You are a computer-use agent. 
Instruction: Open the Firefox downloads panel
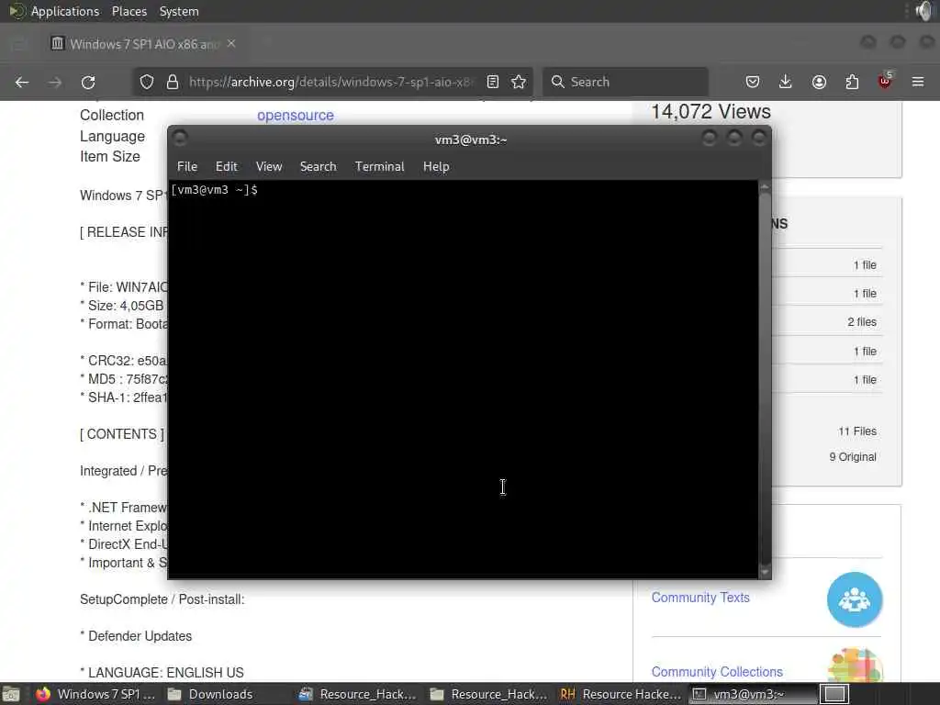[786, 82]
